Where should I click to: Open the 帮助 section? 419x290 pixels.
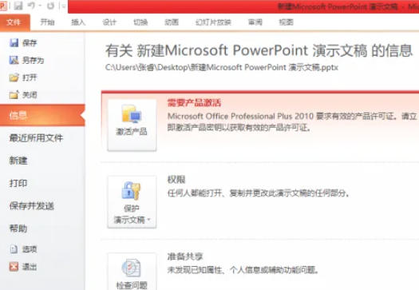point(18,228)
